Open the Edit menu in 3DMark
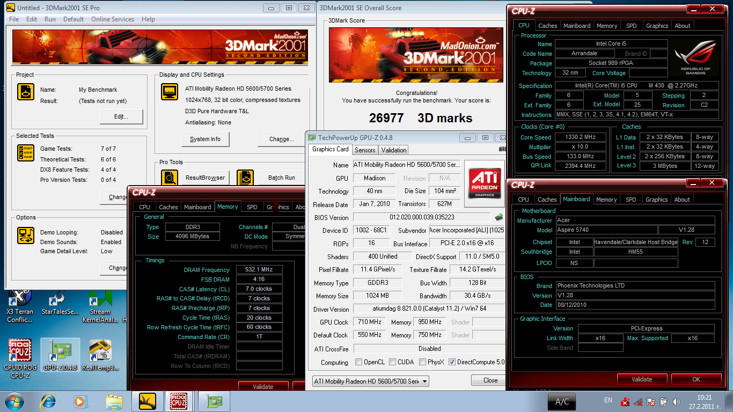The image size is (733, 412). coord(32,19)
